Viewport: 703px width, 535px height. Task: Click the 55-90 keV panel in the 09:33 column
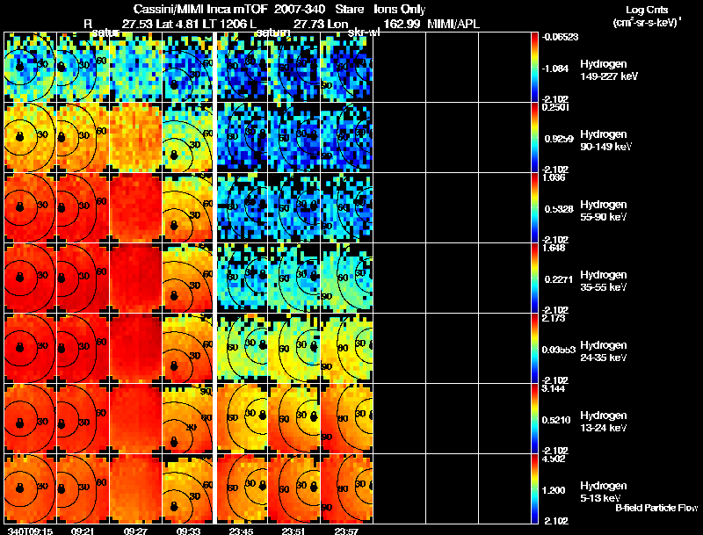coord(188,207)
